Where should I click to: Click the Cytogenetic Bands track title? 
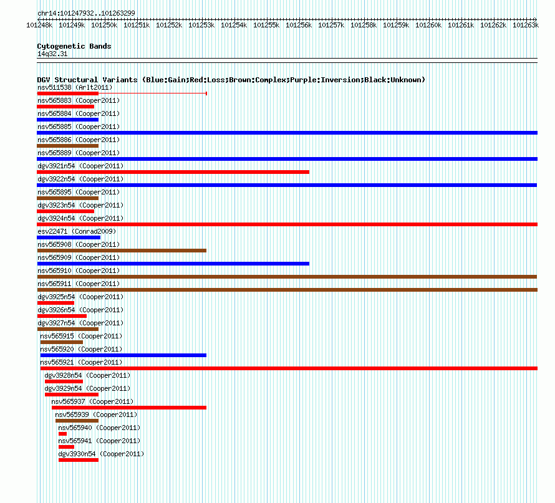tap(74, 46)
